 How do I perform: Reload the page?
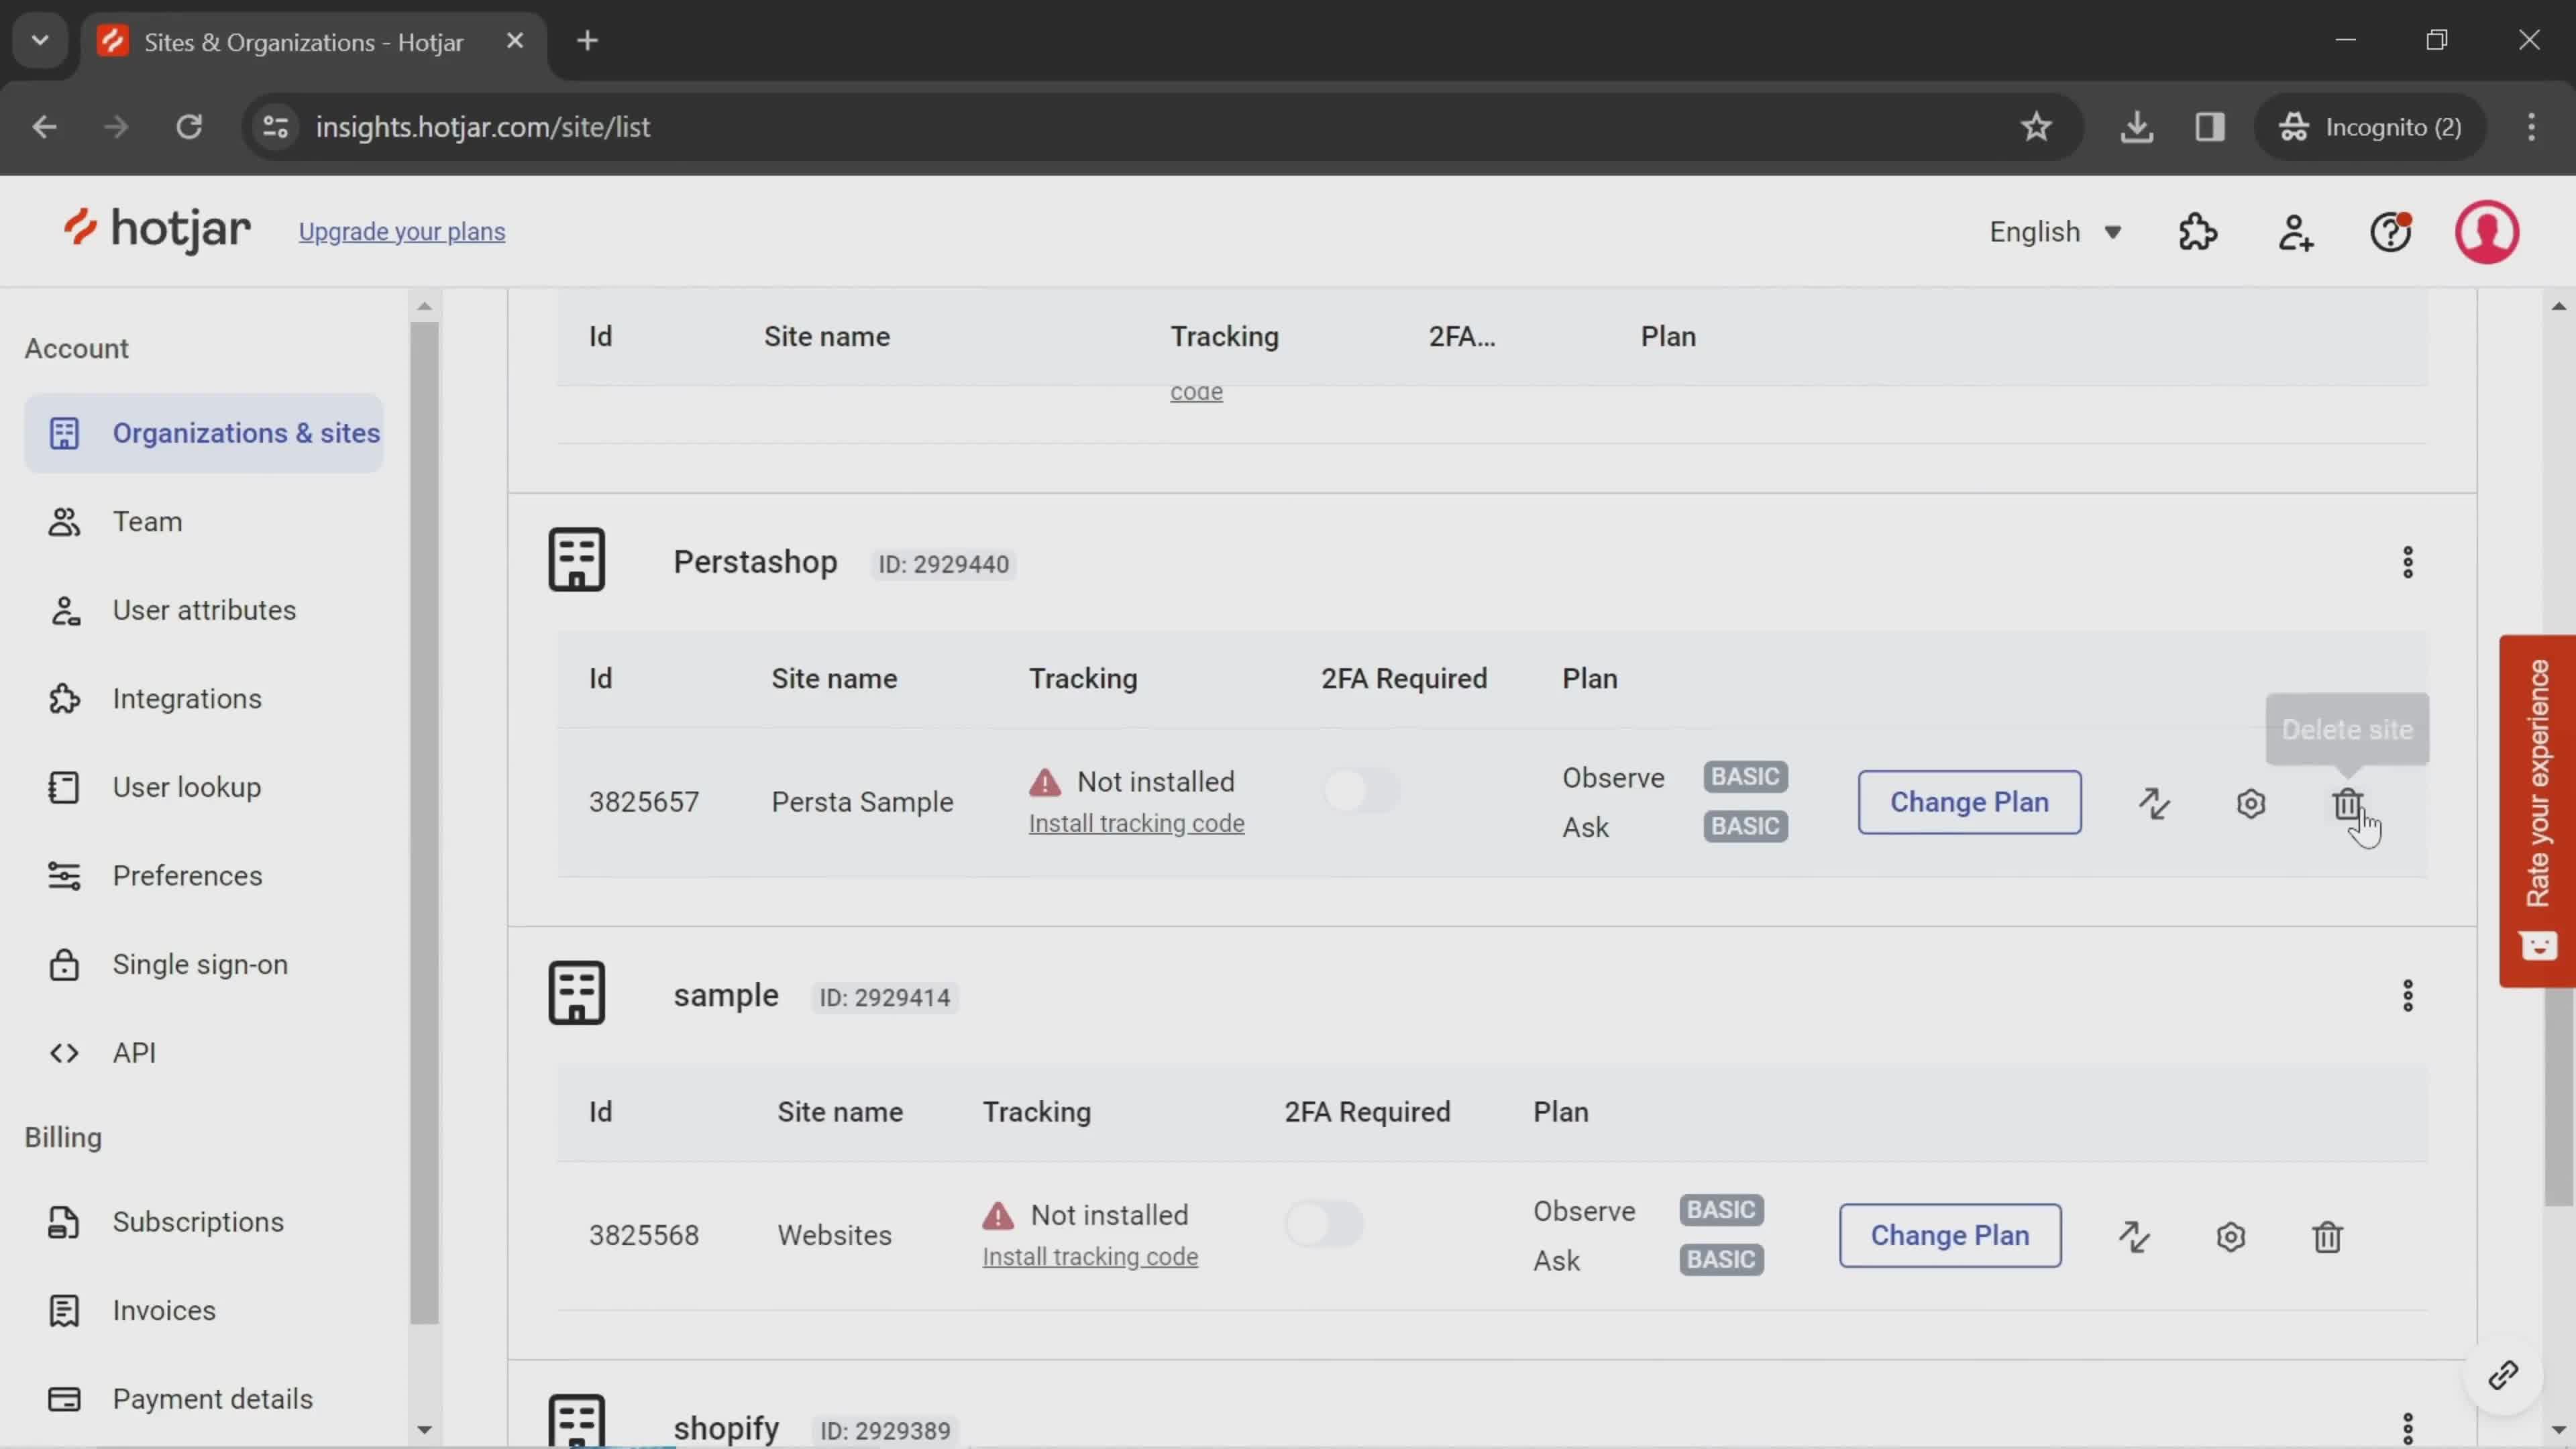(x=189, y=127)
